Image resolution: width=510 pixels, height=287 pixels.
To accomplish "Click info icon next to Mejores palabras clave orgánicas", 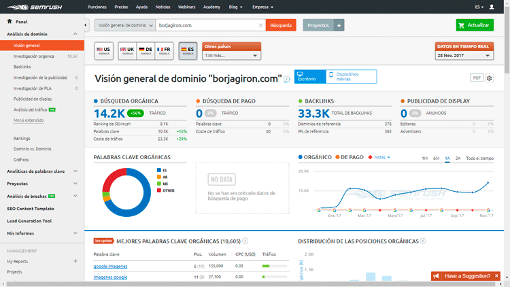I will pos(245,241).
